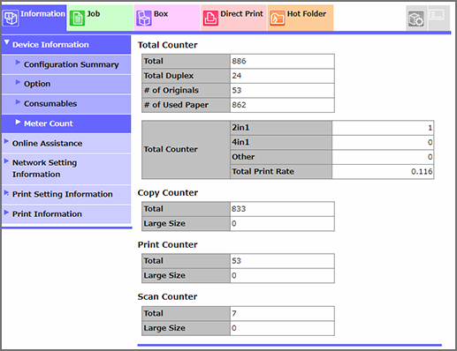Image resolution: width=457 pixels, height=351 pixels.
Task: Click the green Job icon
Action: [x=77, y=19]
